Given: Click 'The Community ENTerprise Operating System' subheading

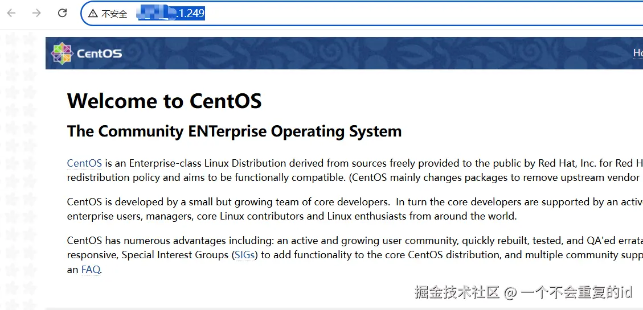Looking at the screenshot, I should coord(234,131).
